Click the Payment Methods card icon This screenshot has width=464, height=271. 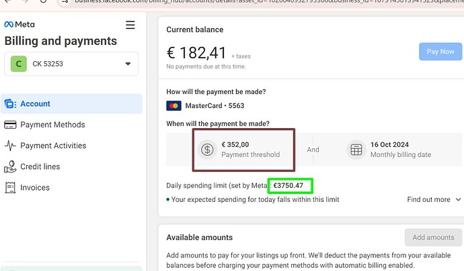click(10, 125)
